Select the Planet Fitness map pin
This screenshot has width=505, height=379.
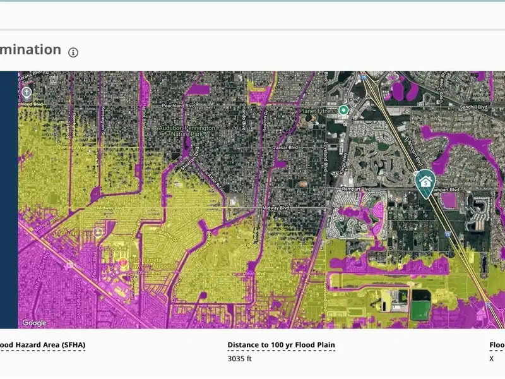343,110
